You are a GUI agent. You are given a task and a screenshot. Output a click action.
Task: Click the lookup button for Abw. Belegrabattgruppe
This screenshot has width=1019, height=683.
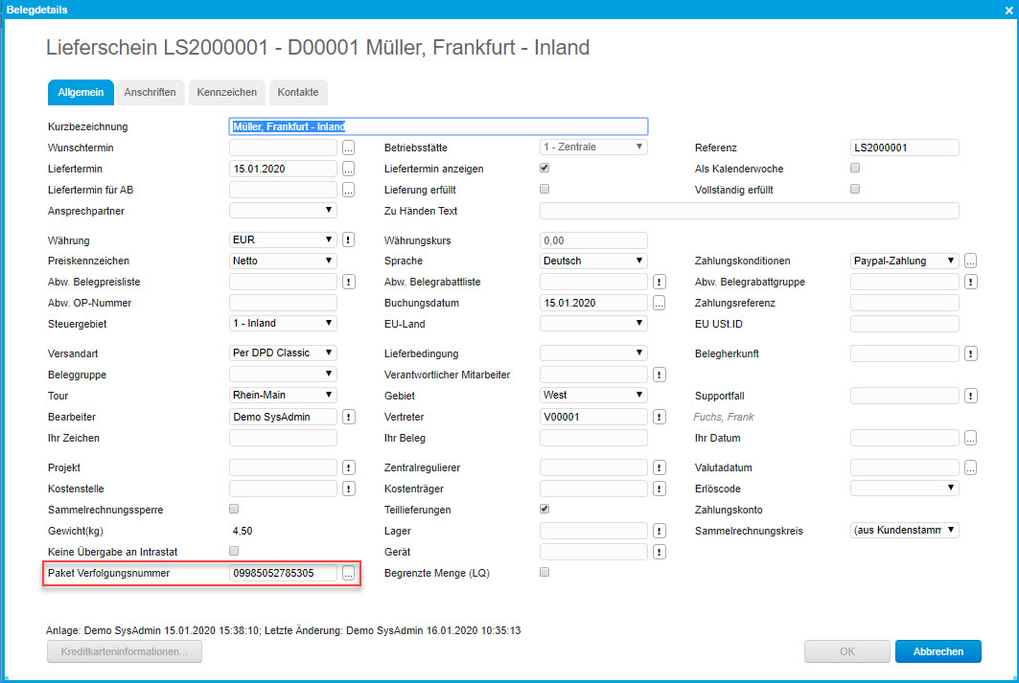(970, 282)
